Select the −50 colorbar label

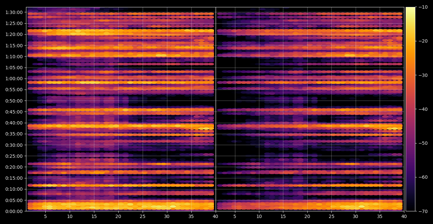pyautogui.click(x=422, y=143)
